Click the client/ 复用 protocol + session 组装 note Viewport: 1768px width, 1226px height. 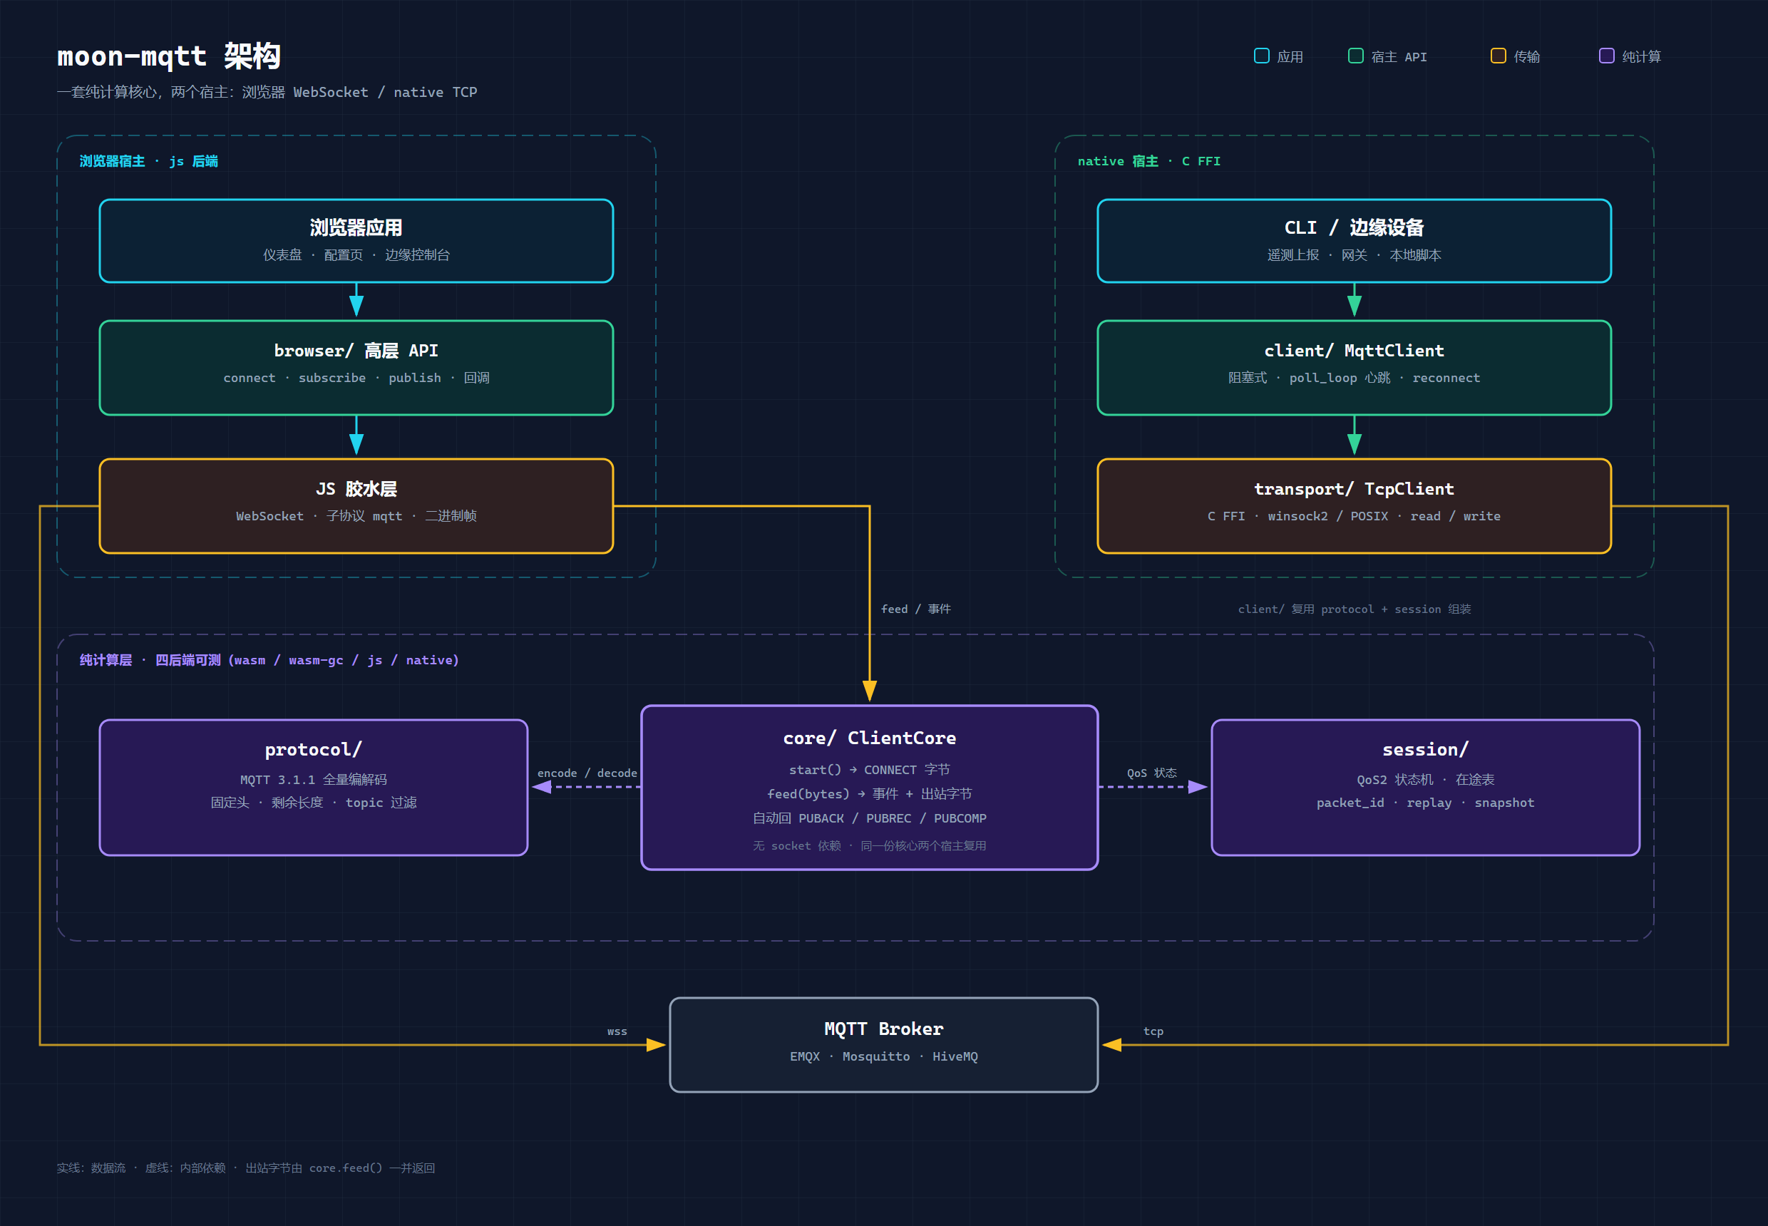pyautogui.click(x=1355, y=609)
